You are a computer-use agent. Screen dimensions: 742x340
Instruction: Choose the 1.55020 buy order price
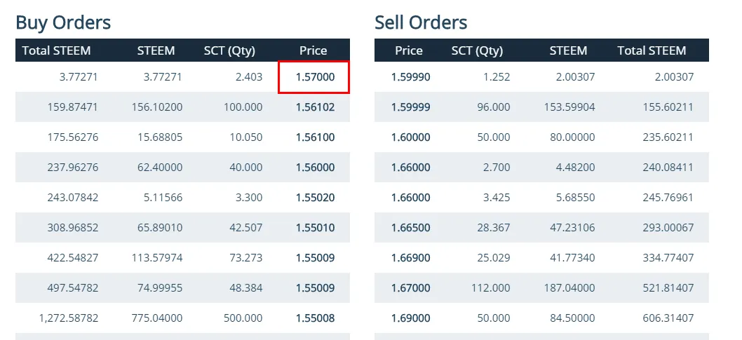315,198
